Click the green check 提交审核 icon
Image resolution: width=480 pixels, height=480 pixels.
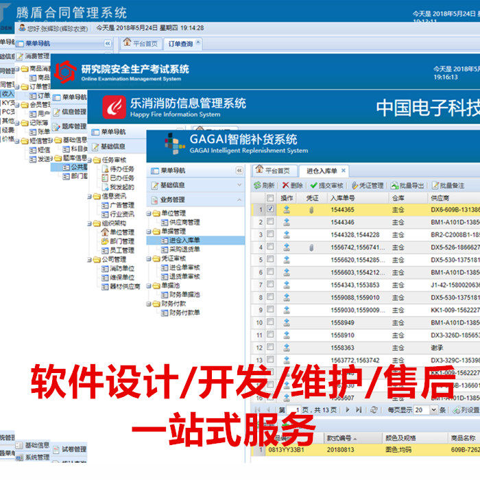(313, 185)
